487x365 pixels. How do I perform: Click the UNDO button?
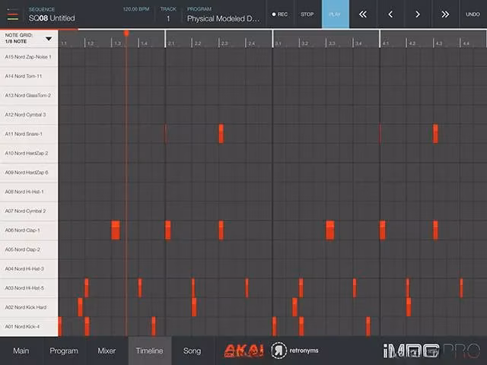coord(473,14)
